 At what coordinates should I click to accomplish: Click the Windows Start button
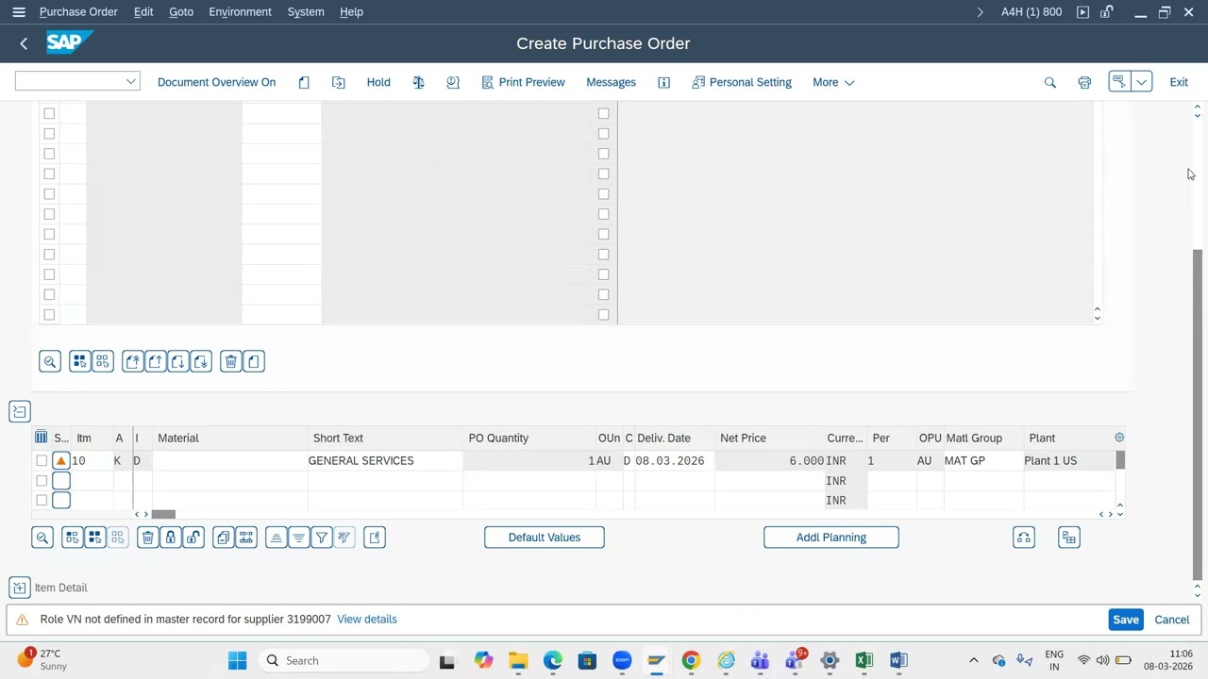click(x=238, y=661)
